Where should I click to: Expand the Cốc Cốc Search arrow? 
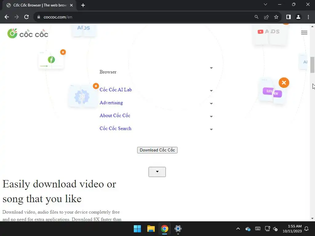point(211,129)
